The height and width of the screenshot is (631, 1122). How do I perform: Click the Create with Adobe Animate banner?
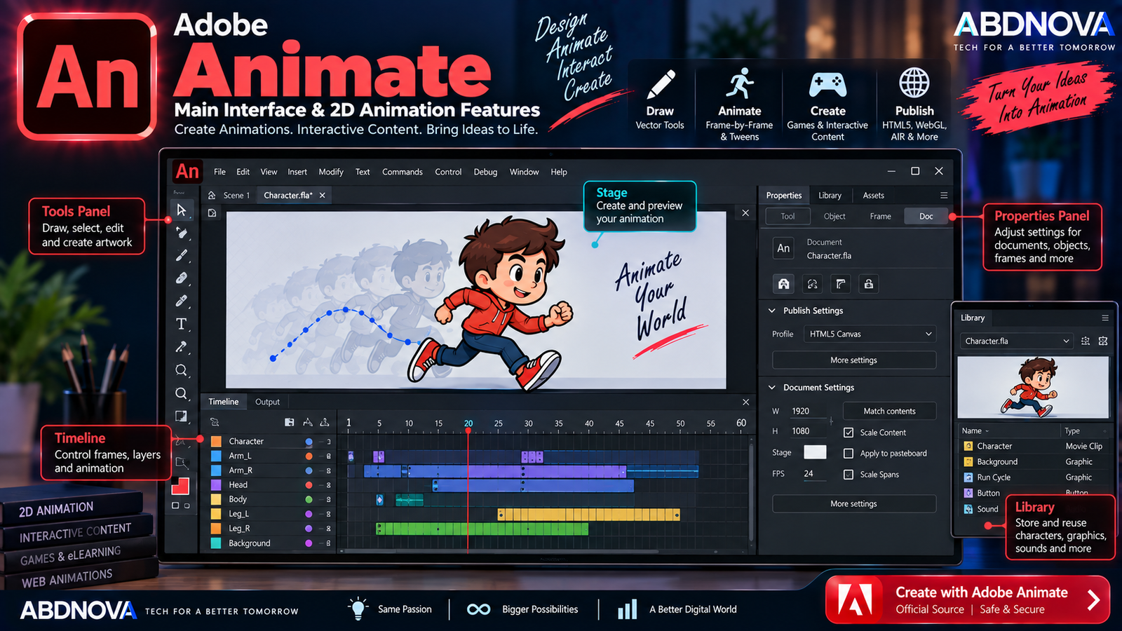[968, 600]
